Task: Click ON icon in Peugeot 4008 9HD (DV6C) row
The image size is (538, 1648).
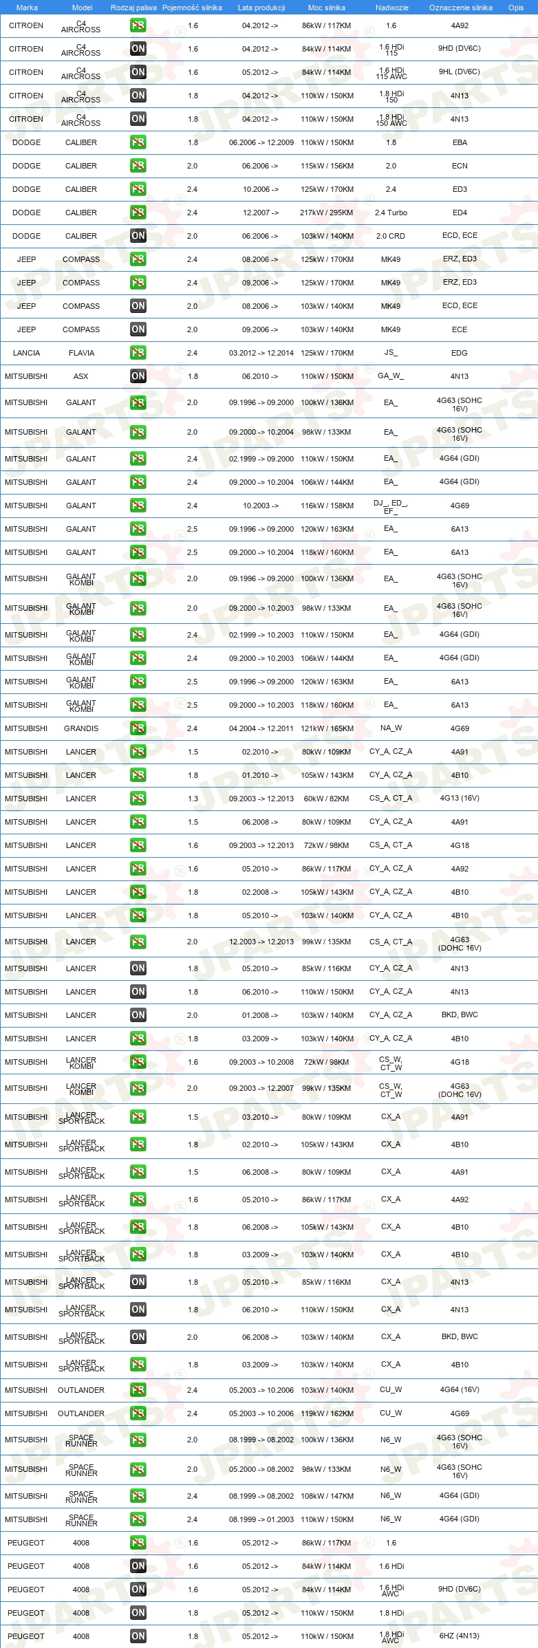Action: (x=138, y=1590)
